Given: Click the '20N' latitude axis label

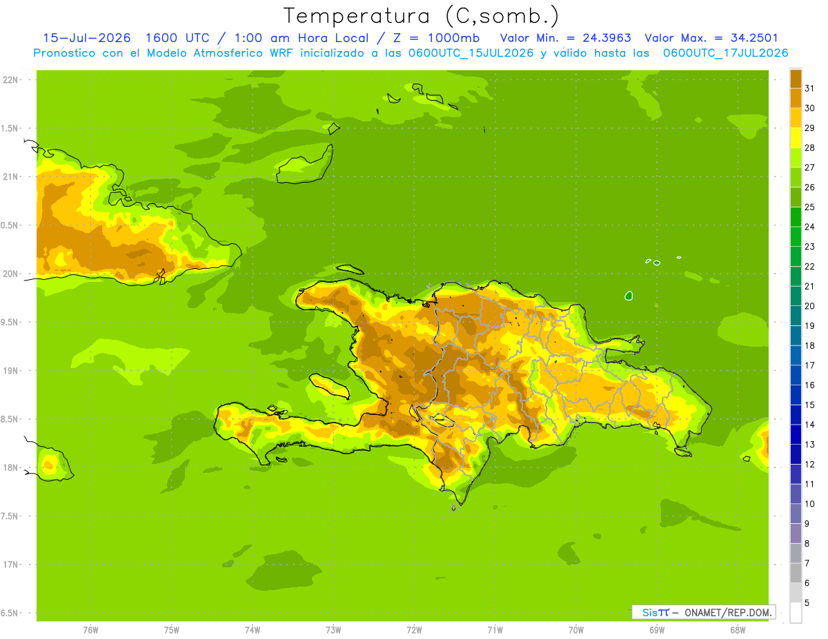Looking at the screenshot, I should [x=10, y=274].
